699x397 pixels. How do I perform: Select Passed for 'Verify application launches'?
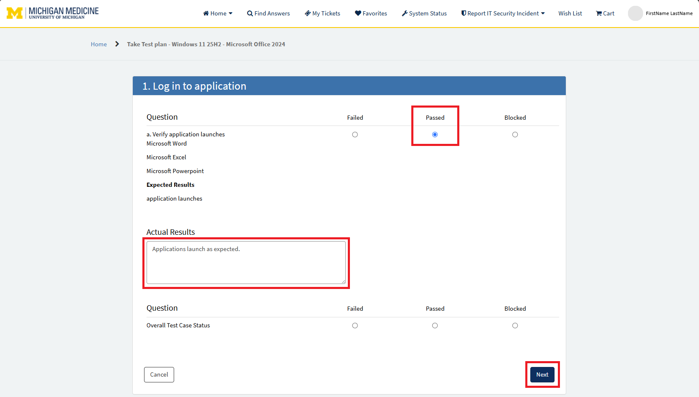[435, 135]
